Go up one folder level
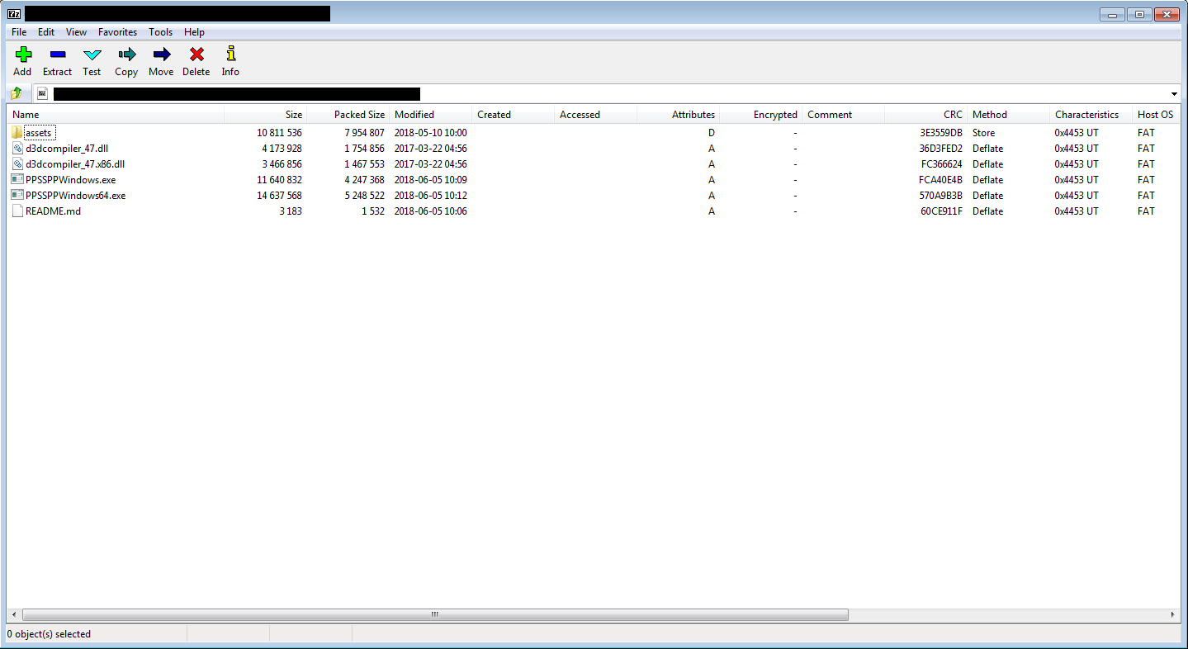1188x649 pixels. point(17,93)
